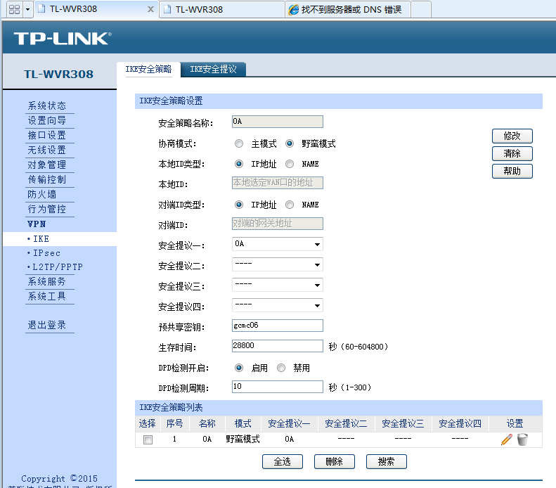Click the trash delete icon for OA row
The image size is (556, 488).
click(x=522, y=439)
